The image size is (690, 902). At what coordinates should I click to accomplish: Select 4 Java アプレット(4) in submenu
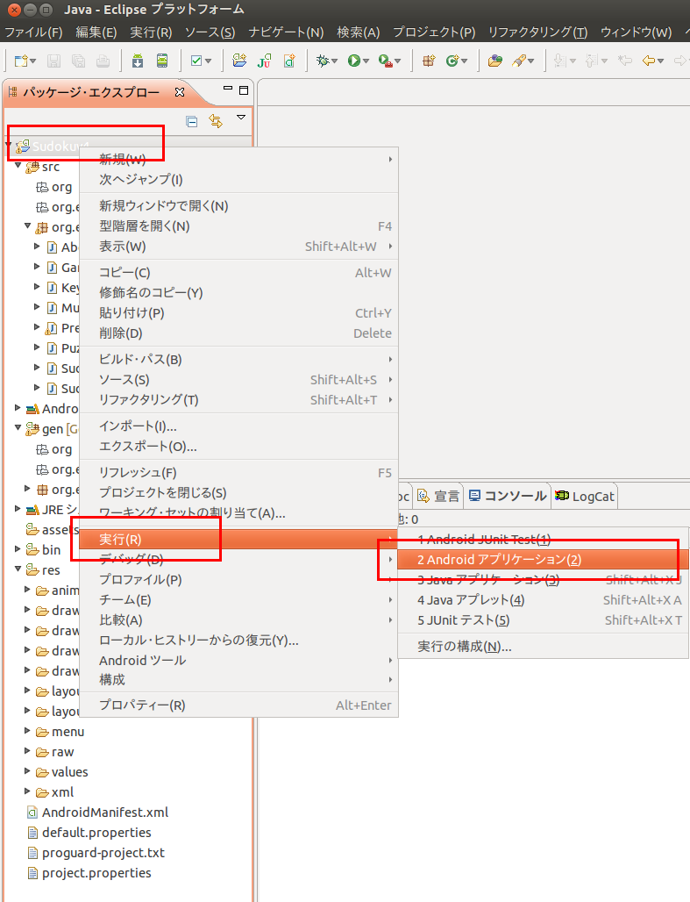(x=543, y=600)
